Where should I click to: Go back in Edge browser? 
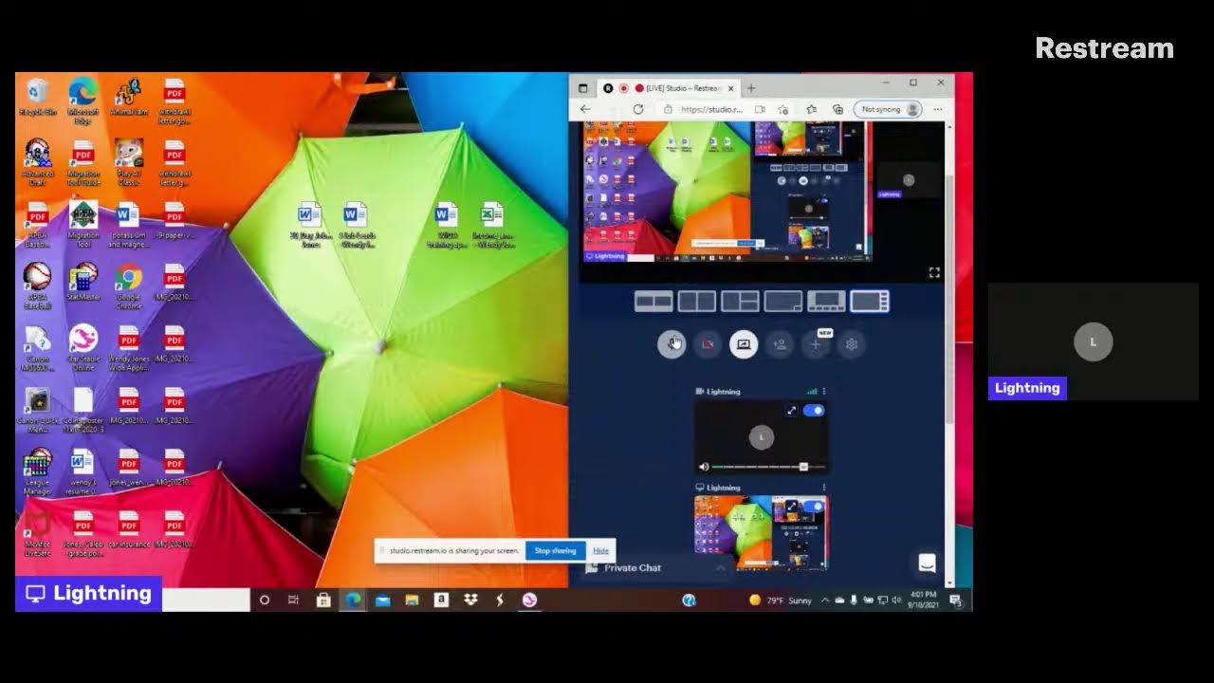click(585, 109)
